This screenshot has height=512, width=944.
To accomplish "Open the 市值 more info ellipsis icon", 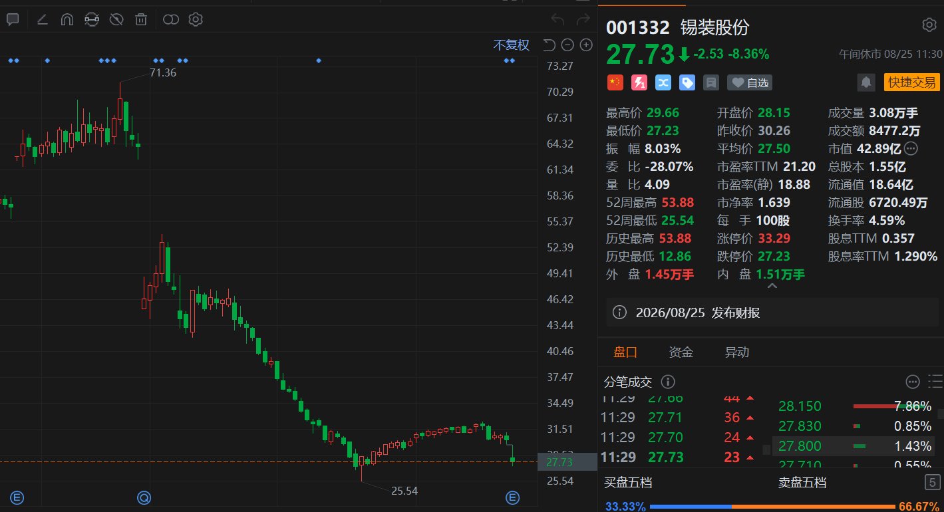I will point(911,148).
